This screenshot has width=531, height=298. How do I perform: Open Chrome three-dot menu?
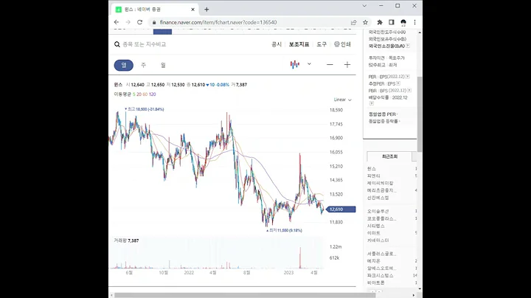point(414,22)
